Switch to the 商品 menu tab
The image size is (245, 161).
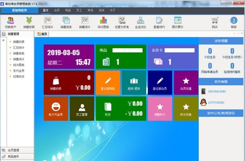(68, 10)
